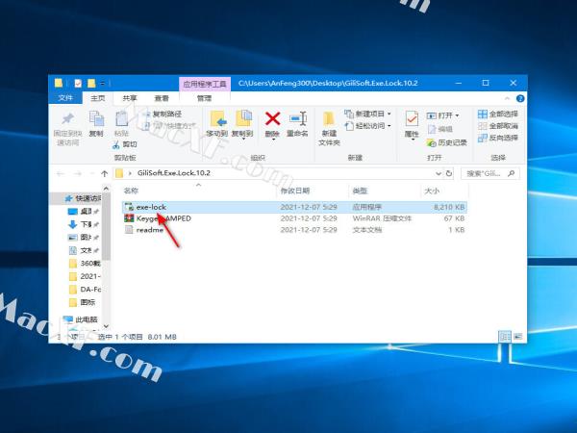Select the Keygen archive file

(x=294, y=218)
